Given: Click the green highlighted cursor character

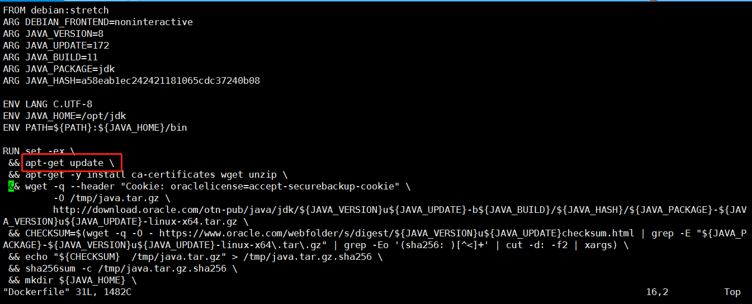Looking at the screenshot, I should 11,186.
